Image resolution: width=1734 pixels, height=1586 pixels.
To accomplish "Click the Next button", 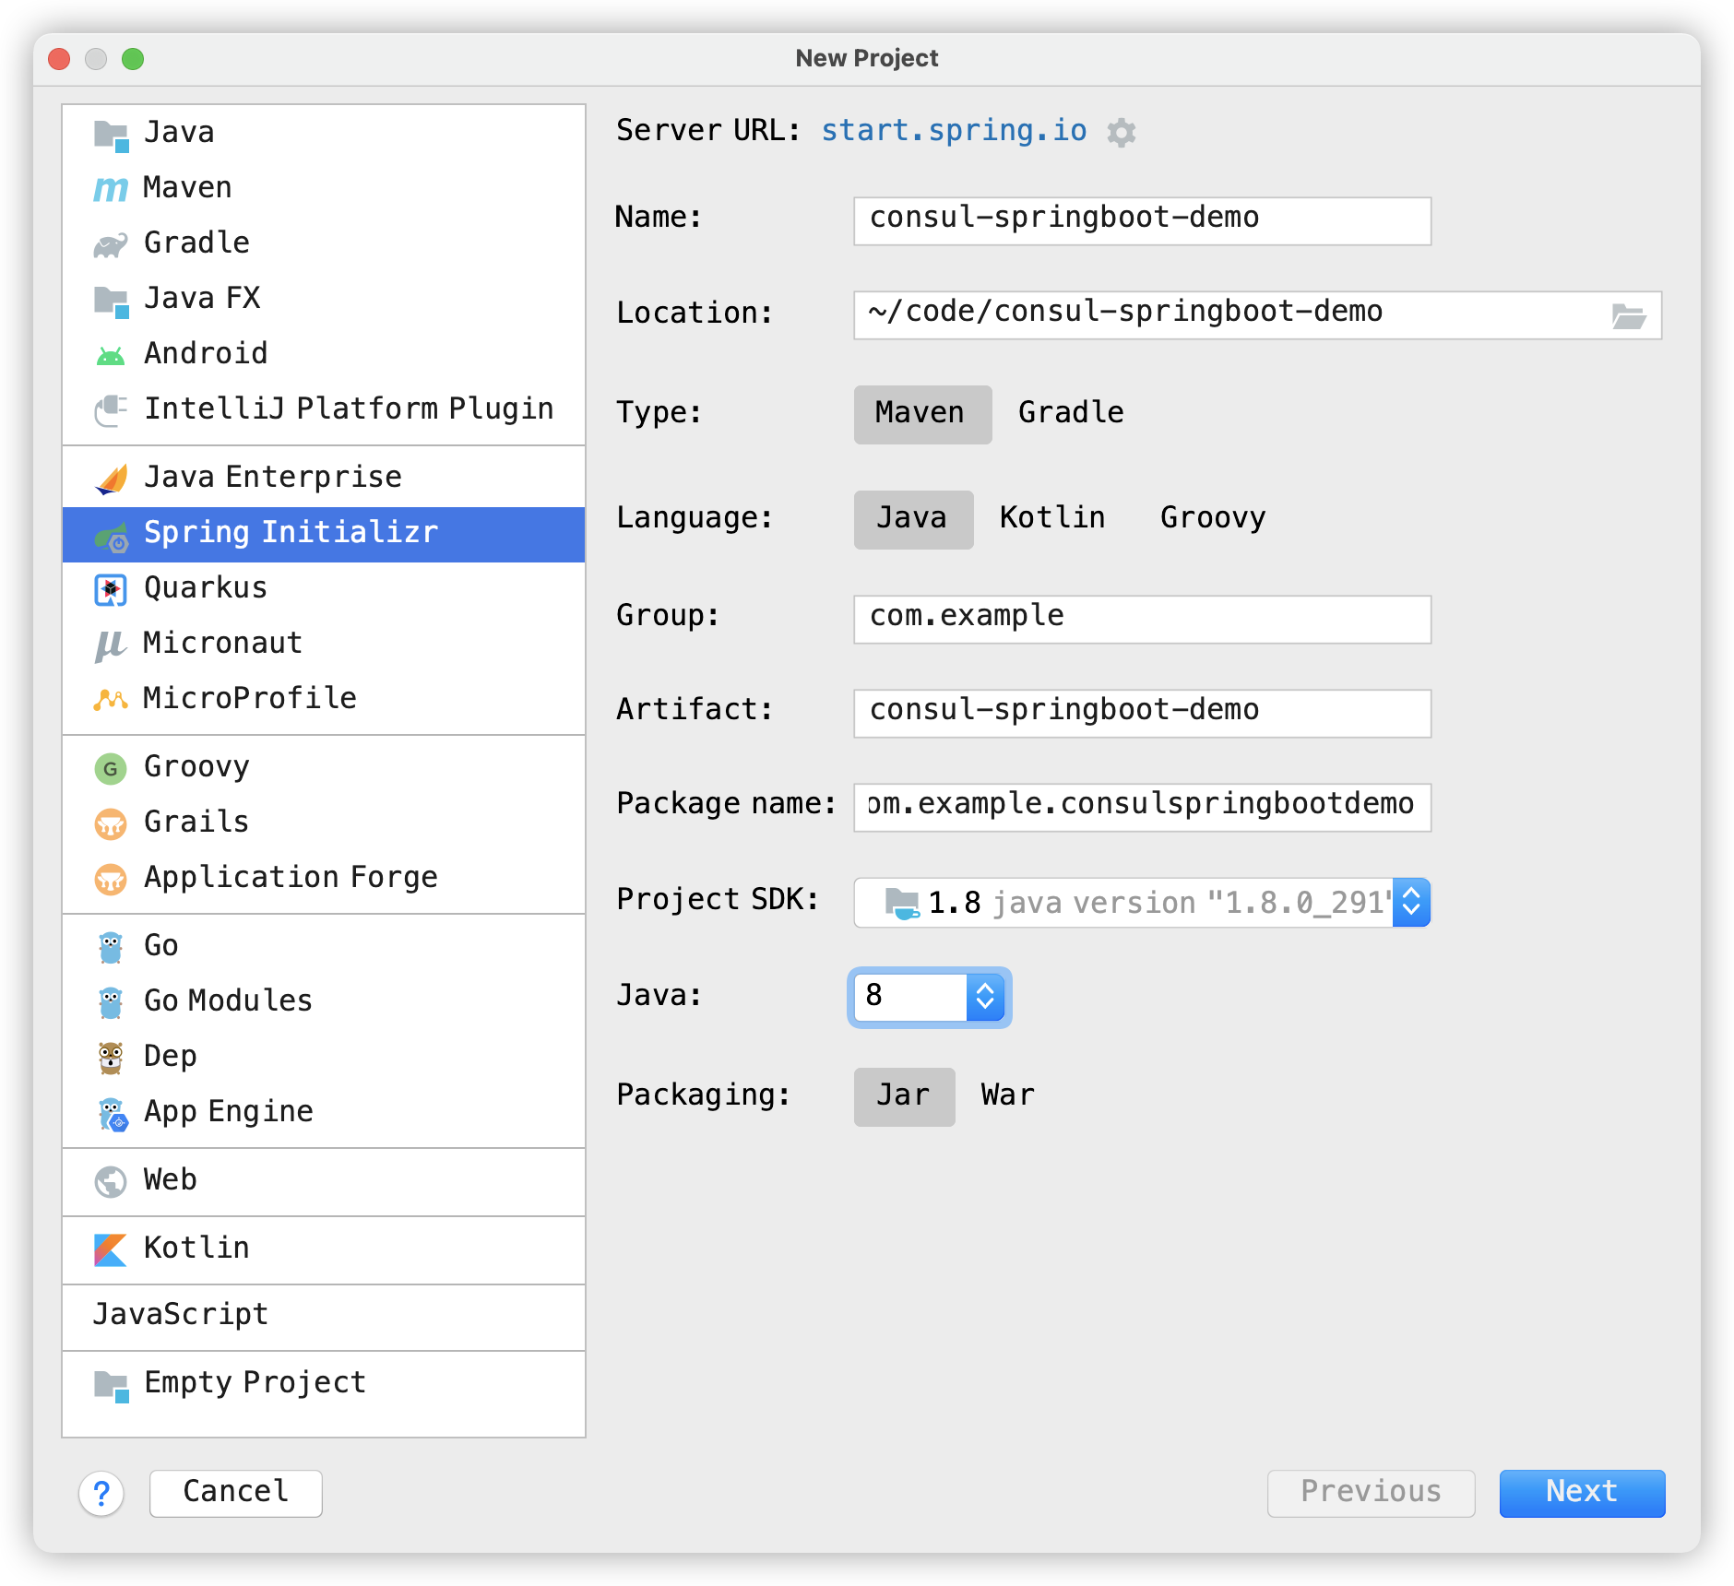I will point(1582,1492).
